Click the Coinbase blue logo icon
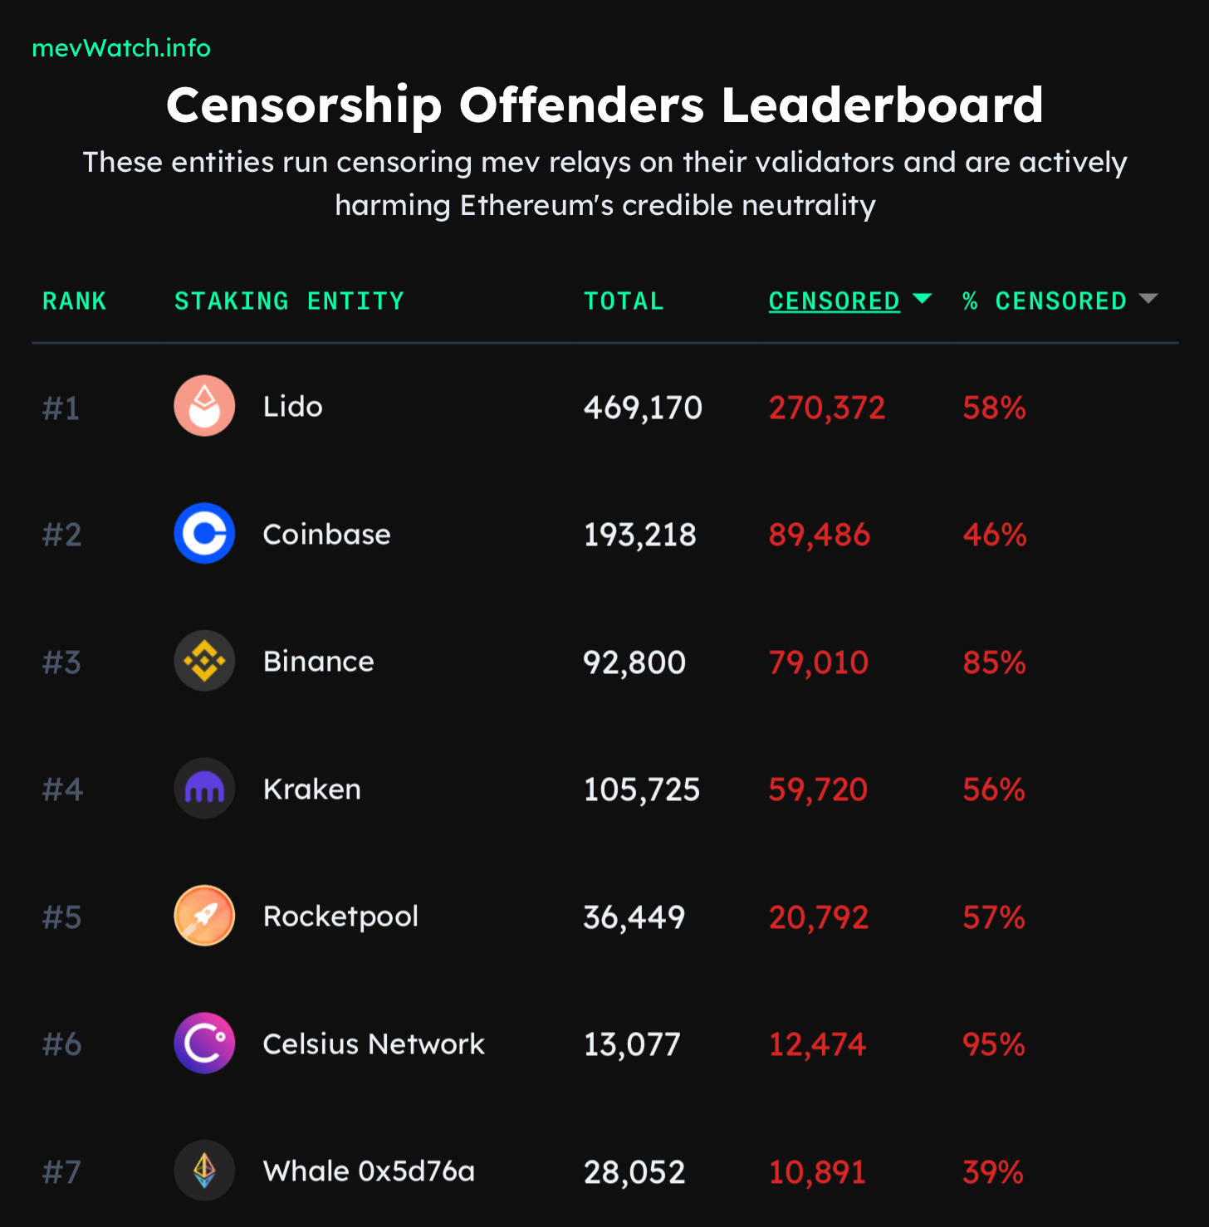This screenshot has height=1227, width=1209. (204, 534)
